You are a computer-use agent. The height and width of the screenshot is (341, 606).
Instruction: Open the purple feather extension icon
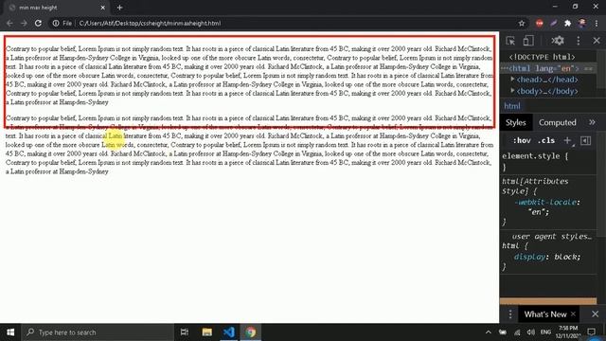(x=553, y=23)
